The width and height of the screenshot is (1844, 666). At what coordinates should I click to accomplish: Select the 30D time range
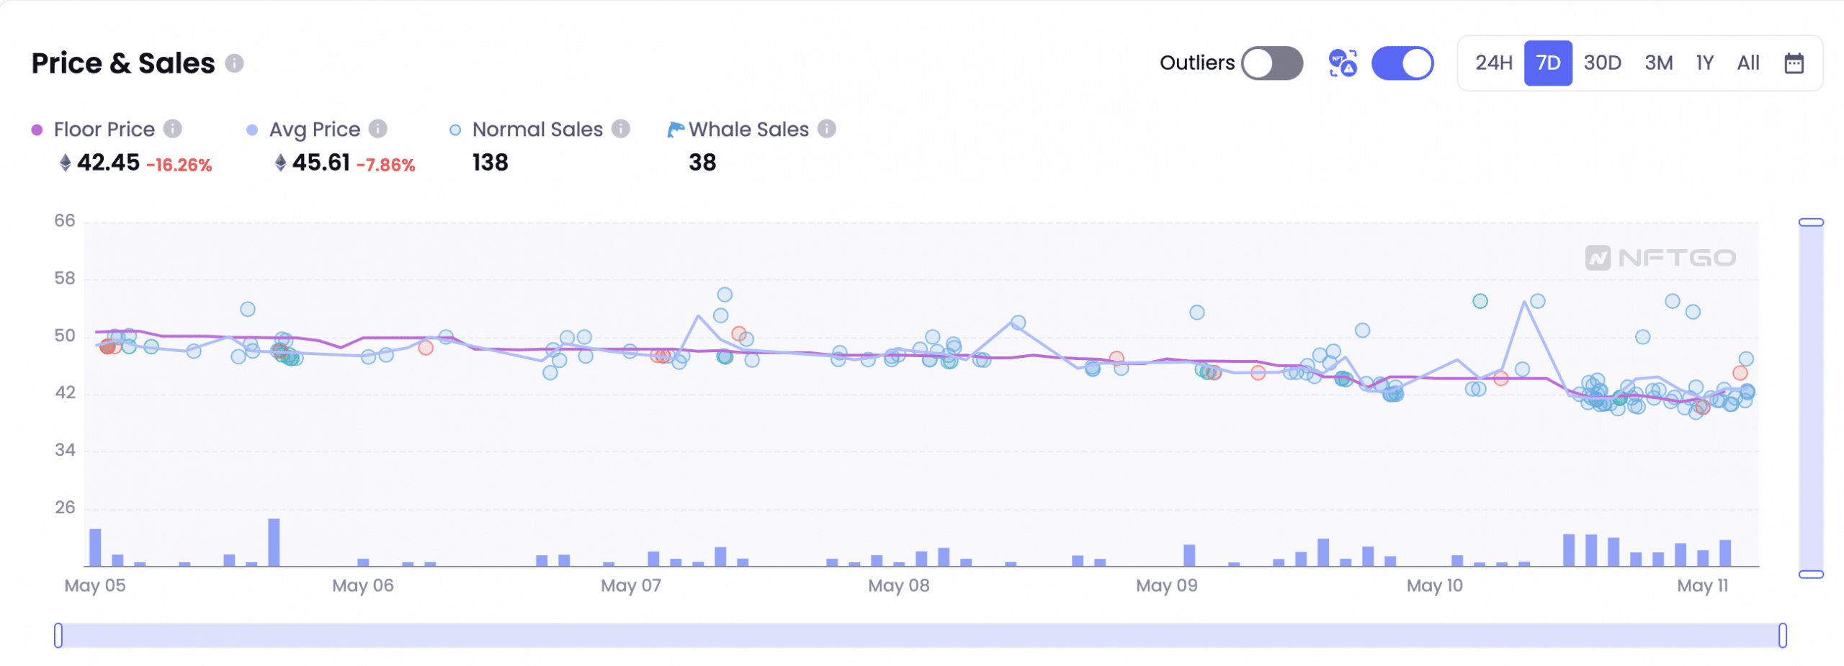coord(1602,63)
